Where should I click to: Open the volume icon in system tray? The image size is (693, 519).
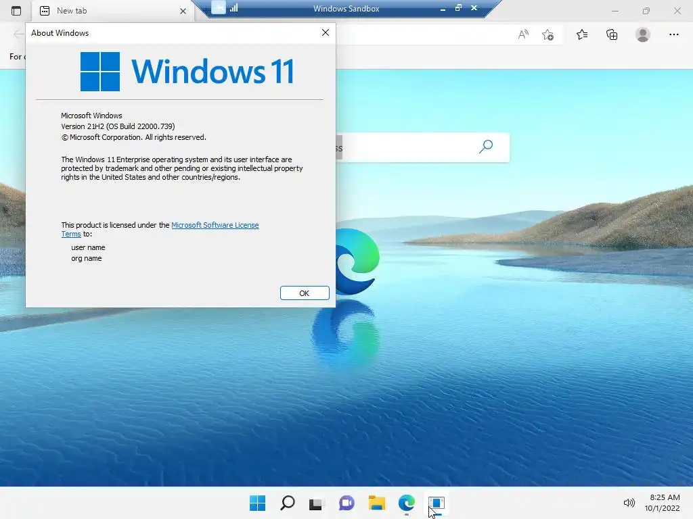pos(629,503)
